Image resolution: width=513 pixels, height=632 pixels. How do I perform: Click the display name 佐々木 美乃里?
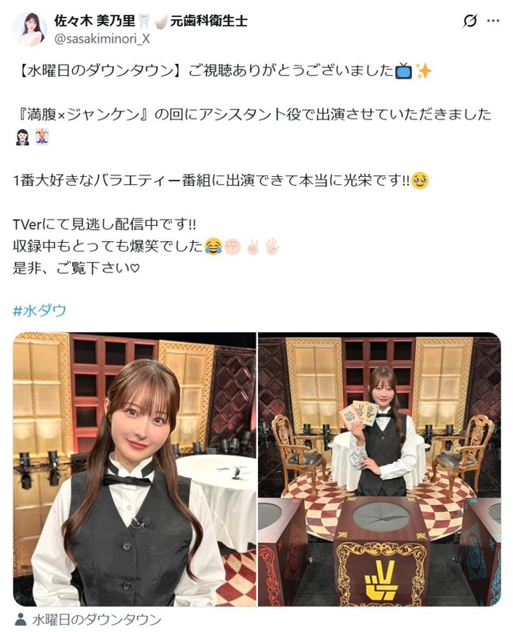pos(95,21)
